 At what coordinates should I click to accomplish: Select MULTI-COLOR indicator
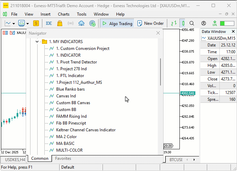(69, 150)
